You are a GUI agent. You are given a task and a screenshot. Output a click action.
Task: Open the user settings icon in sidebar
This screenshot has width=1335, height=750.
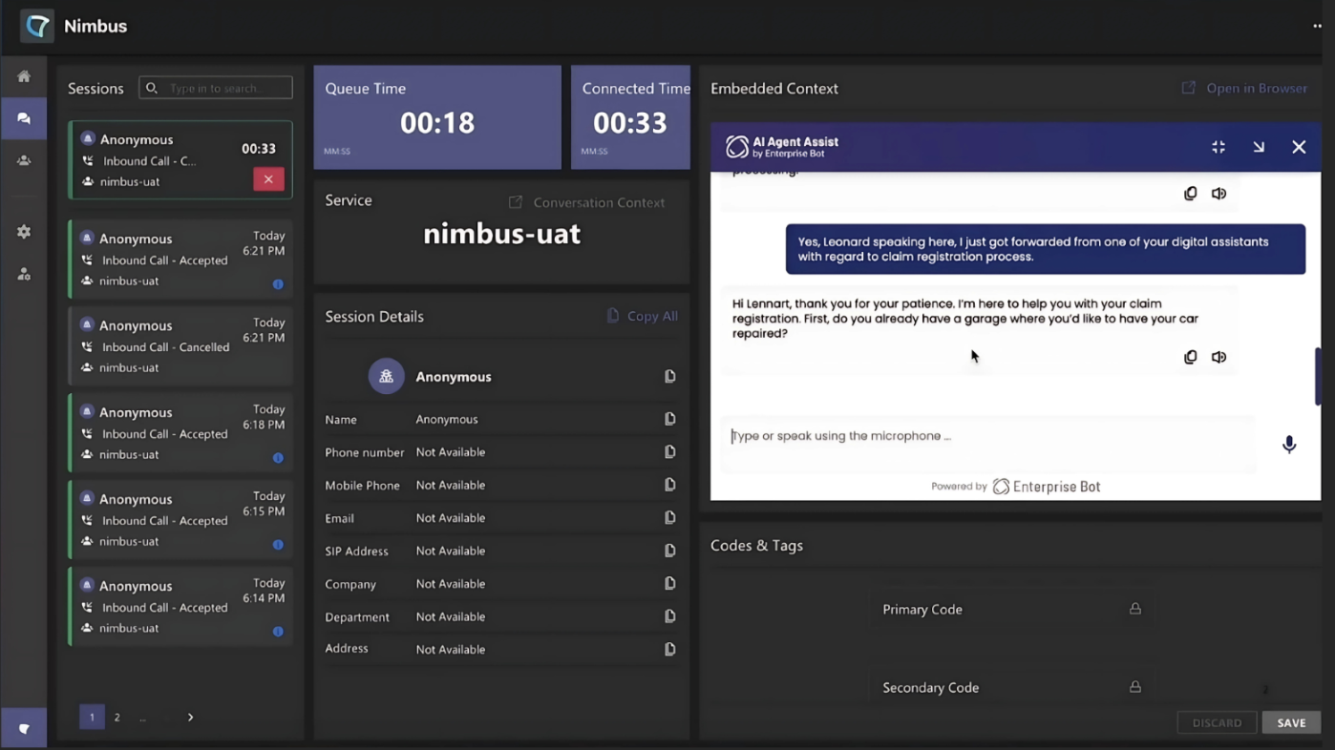click(24, 274)
